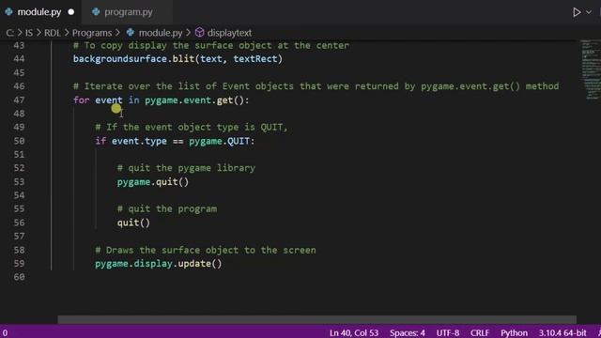This screenshot has height=338, width=601.
Task: Select interpreter 3.10.4 64-bit
Action: pyautogui.click(x=562, y=332)
